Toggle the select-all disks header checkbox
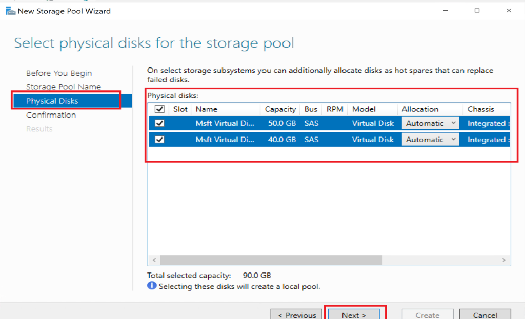The image size is (525, 319). [x=159, y=109]
